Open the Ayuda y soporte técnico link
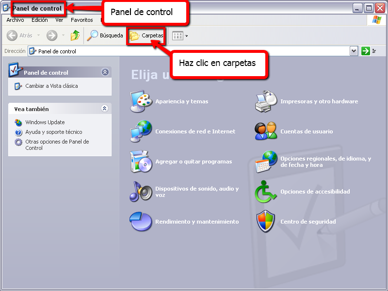Viewport: 388px width, 291px height. point(54,132)
